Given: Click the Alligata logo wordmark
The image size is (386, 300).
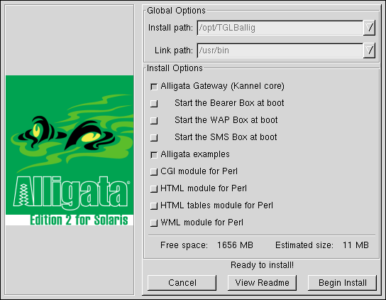Looking at the screenshot, I should (71, 192).
